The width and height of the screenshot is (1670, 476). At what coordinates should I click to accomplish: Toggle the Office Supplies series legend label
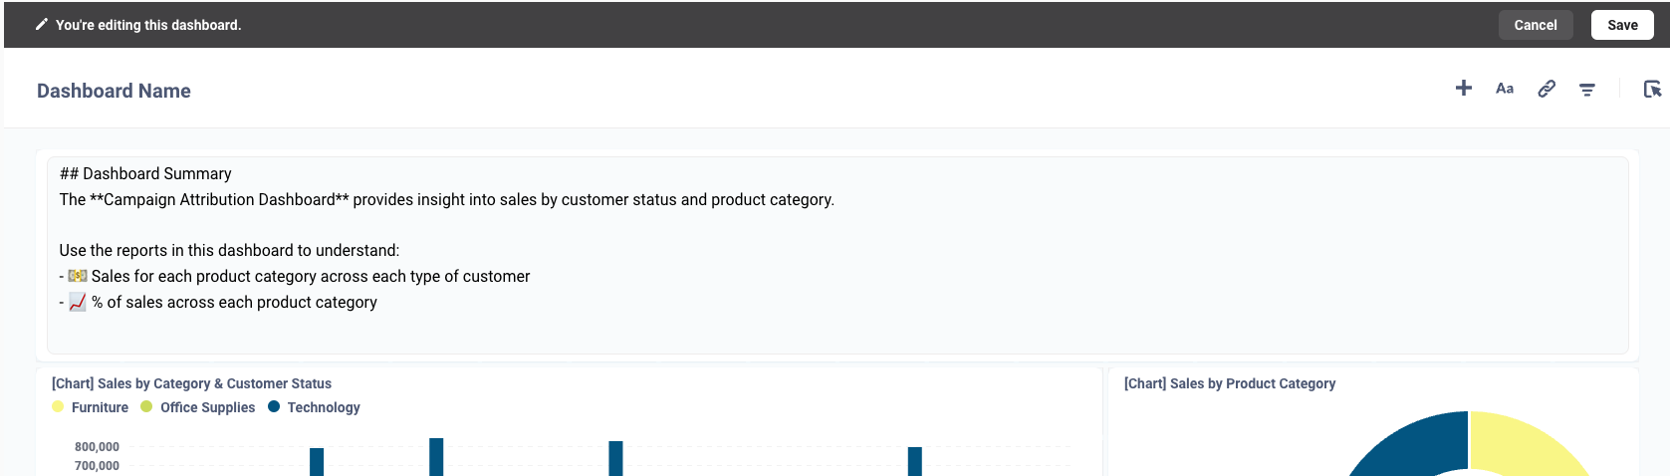[x=207, y=407]
